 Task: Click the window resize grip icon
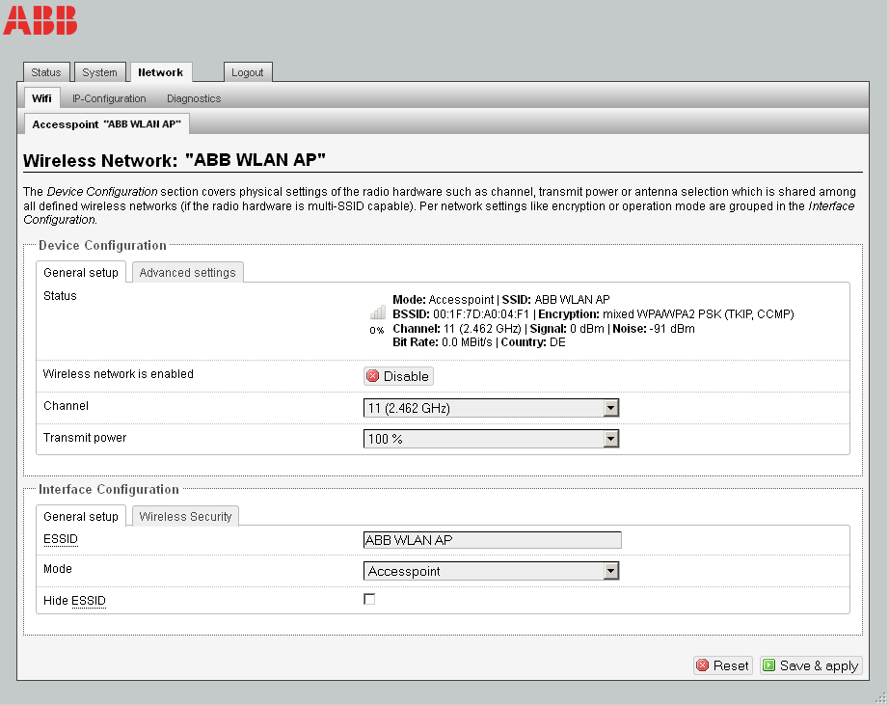coord(880,697)
